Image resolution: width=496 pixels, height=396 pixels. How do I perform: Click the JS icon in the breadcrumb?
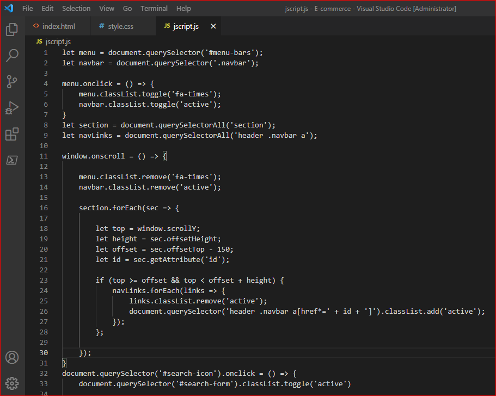39,41
